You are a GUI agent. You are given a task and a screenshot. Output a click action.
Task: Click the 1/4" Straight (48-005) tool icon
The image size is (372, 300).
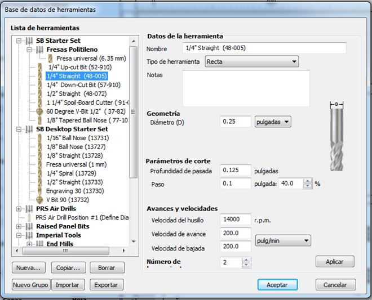(x=40, y=77)
